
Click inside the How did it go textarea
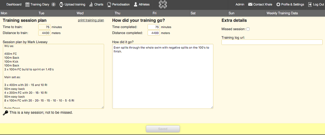[163, 76]
